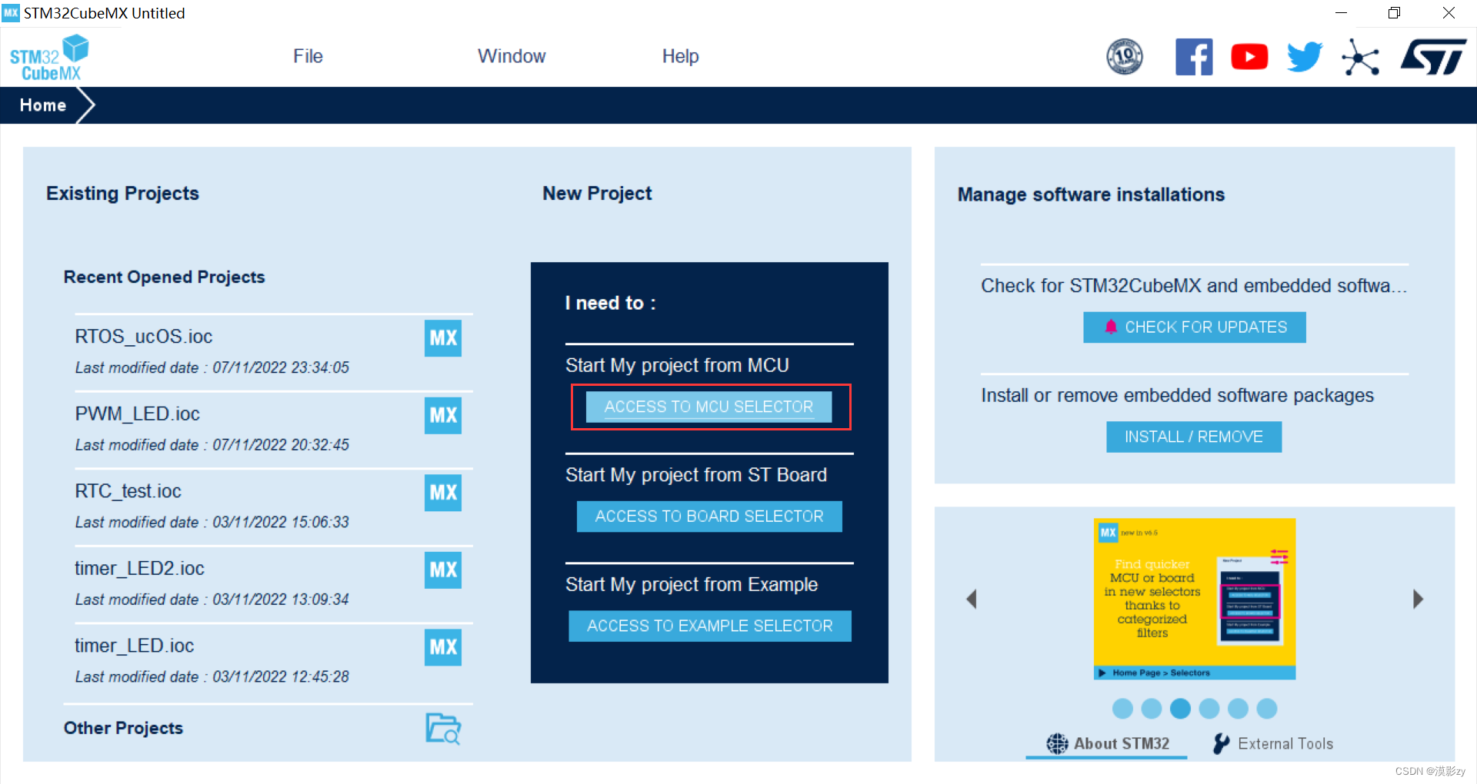Show previous slide with left carousel arrow

[972, 600]
